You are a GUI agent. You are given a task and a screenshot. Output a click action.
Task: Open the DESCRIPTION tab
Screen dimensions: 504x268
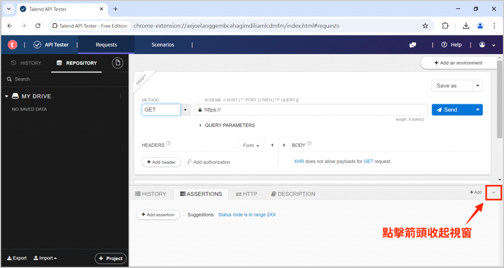coord(293,194)
